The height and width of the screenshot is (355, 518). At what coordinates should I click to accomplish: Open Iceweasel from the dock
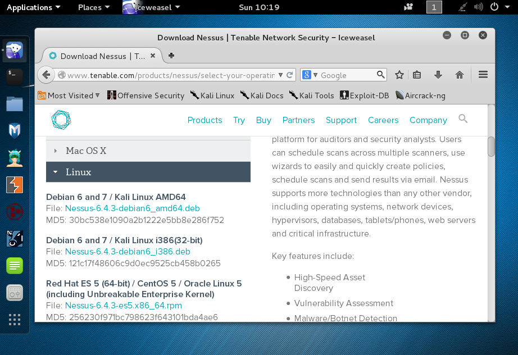[x=15, y=51]
